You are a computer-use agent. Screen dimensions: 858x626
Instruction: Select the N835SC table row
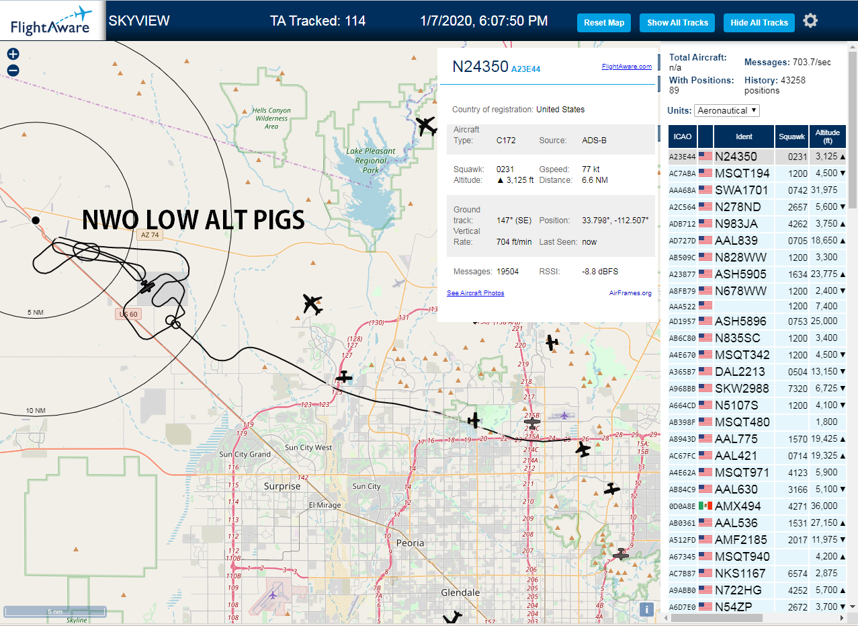(x=758, y=338)
